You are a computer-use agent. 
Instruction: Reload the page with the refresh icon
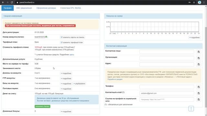point(12,2)
